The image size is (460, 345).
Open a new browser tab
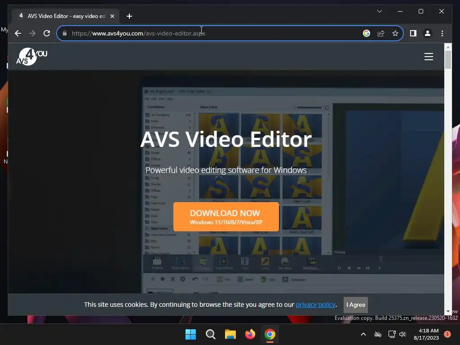tap(129, 16)
